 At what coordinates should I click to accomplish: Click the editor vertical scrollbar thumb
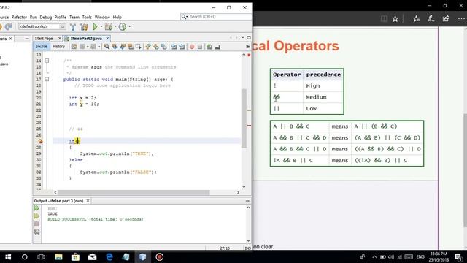[x=244, y=118]
